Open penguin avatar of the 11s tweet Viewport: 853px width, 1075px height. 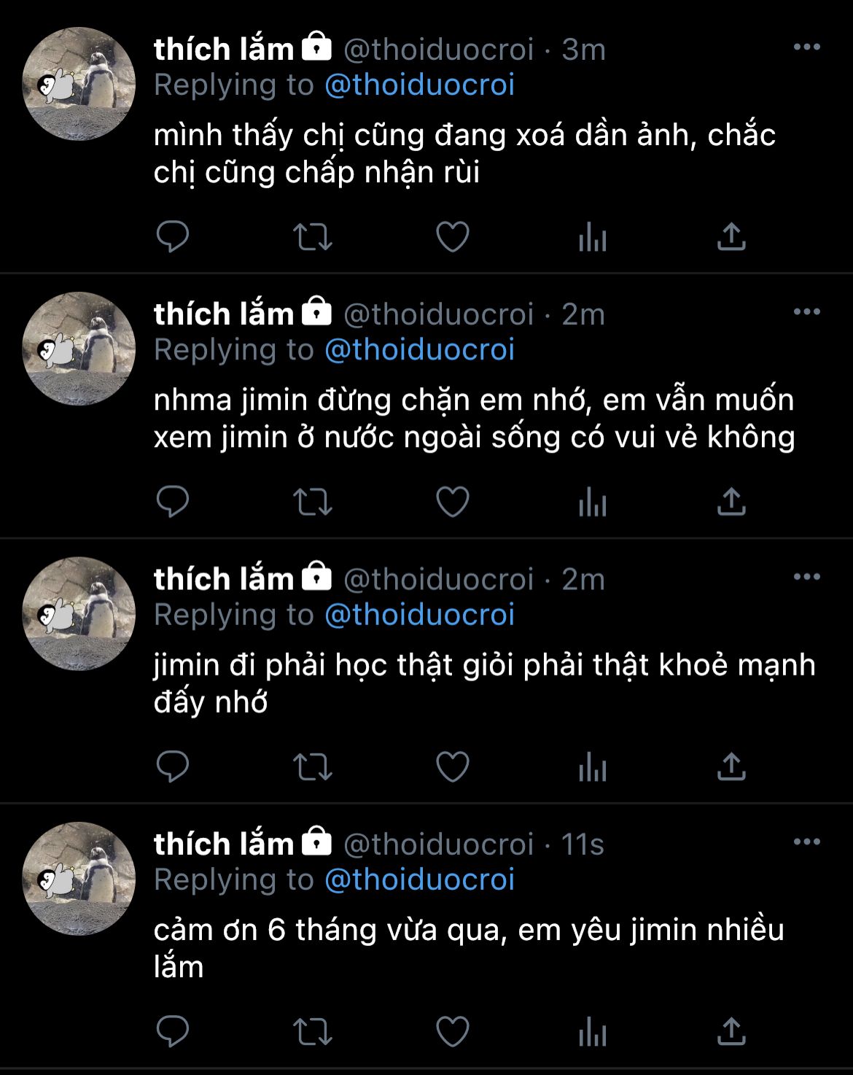pos(79,878)
